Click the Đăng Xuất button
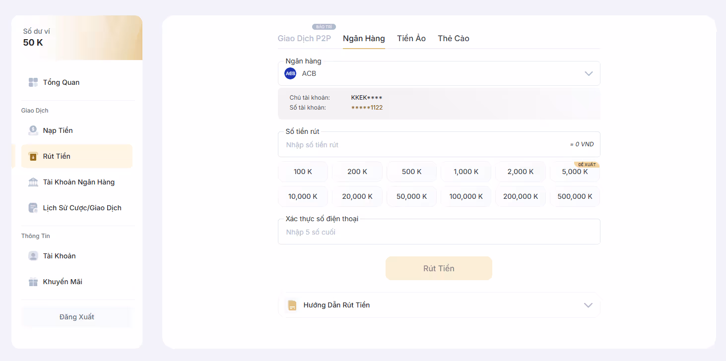 tap(77, 317)
